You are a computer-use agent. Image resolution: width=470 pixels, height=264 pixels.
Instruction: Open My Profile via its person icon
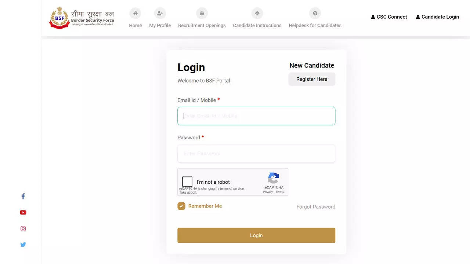click(x=160, y=14)
